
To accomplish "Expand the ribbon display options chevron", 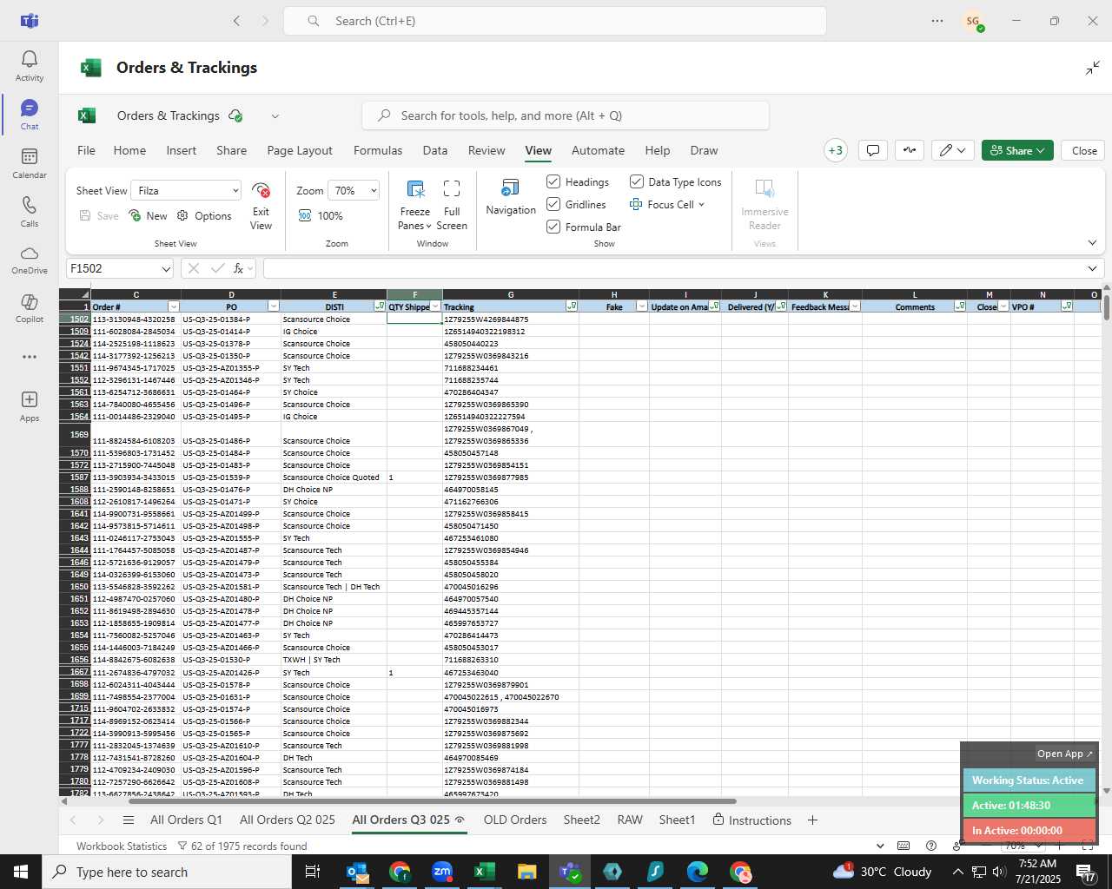I will [1092, 243].
